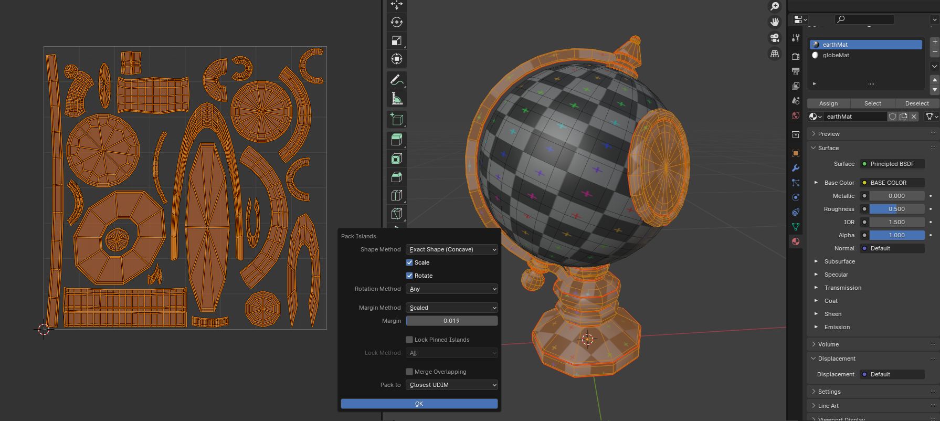Select the globeMat material slot
The width and height of the screenshot is (940, 421).
tap(866, 55)
